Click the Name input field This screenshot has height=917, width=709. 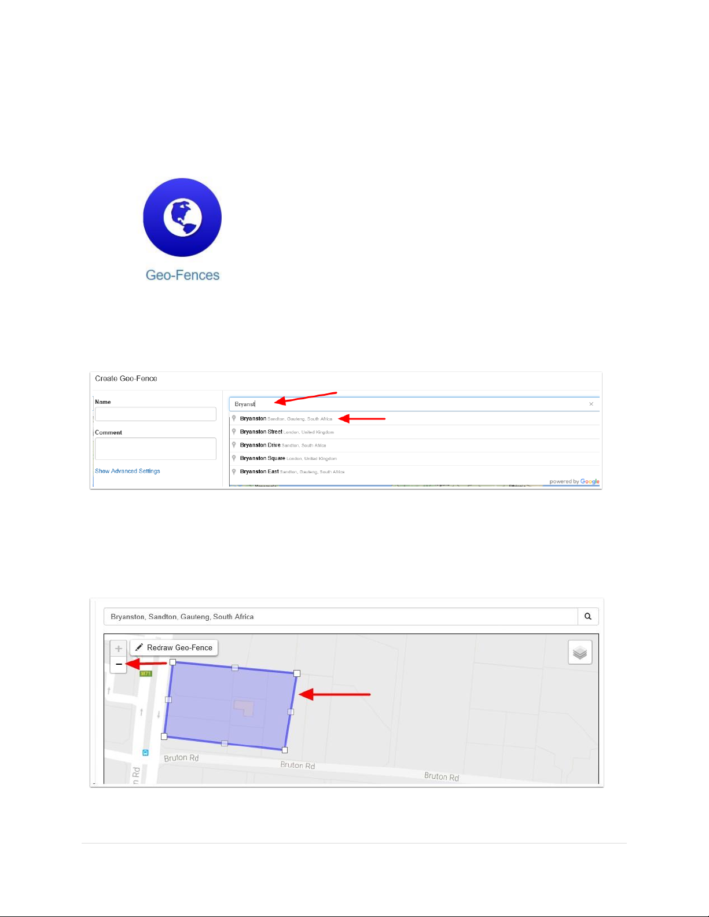coord(156,414)
